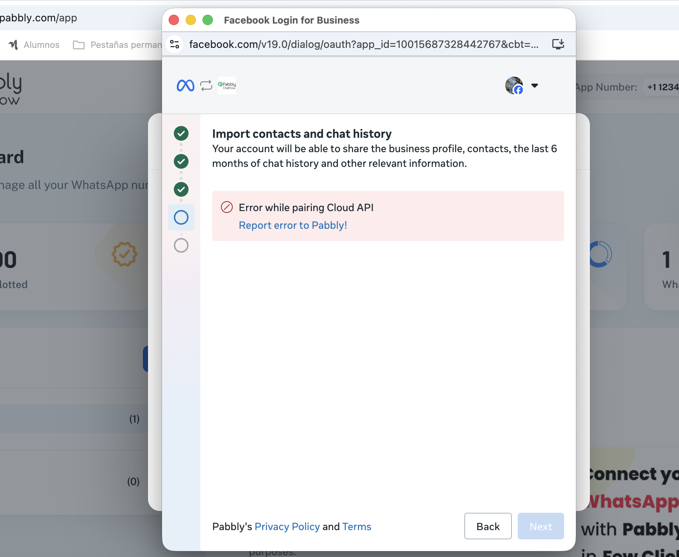Click the 'Error while pairing Cloud API' message
This screenshot has height=557, width=679.
(306, 208)
